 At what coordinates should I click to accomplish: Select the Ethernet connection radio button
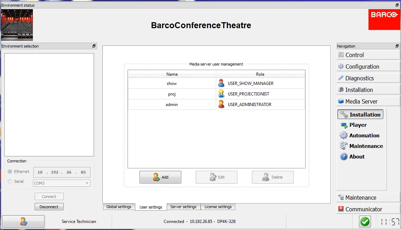click(x=10, y=172)
